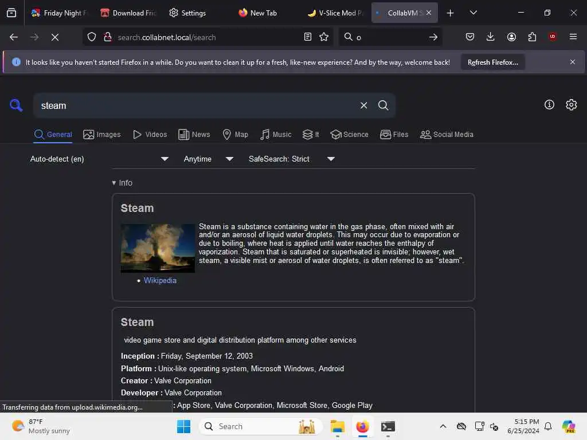This screenshot has width=587, height=440.
Task: Click the first Steam infobox heading
Action: (137, 209)
